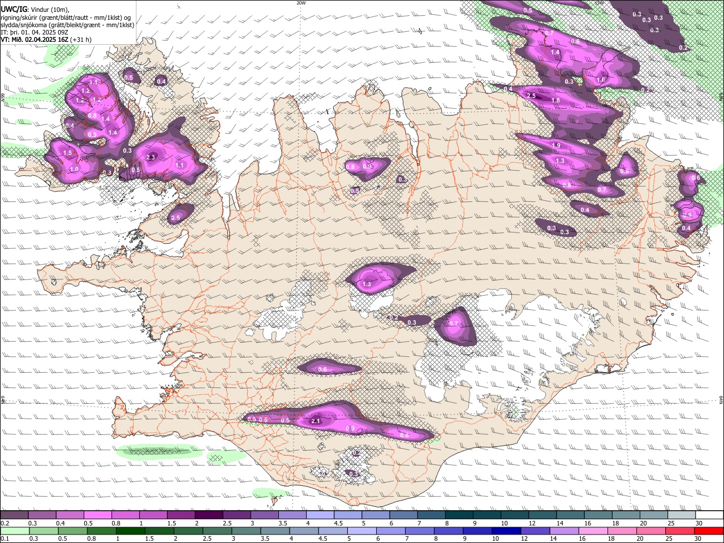724x543 pixels.
Task: Click the 1.0 precipitation value label
Action: click(74, 170)
